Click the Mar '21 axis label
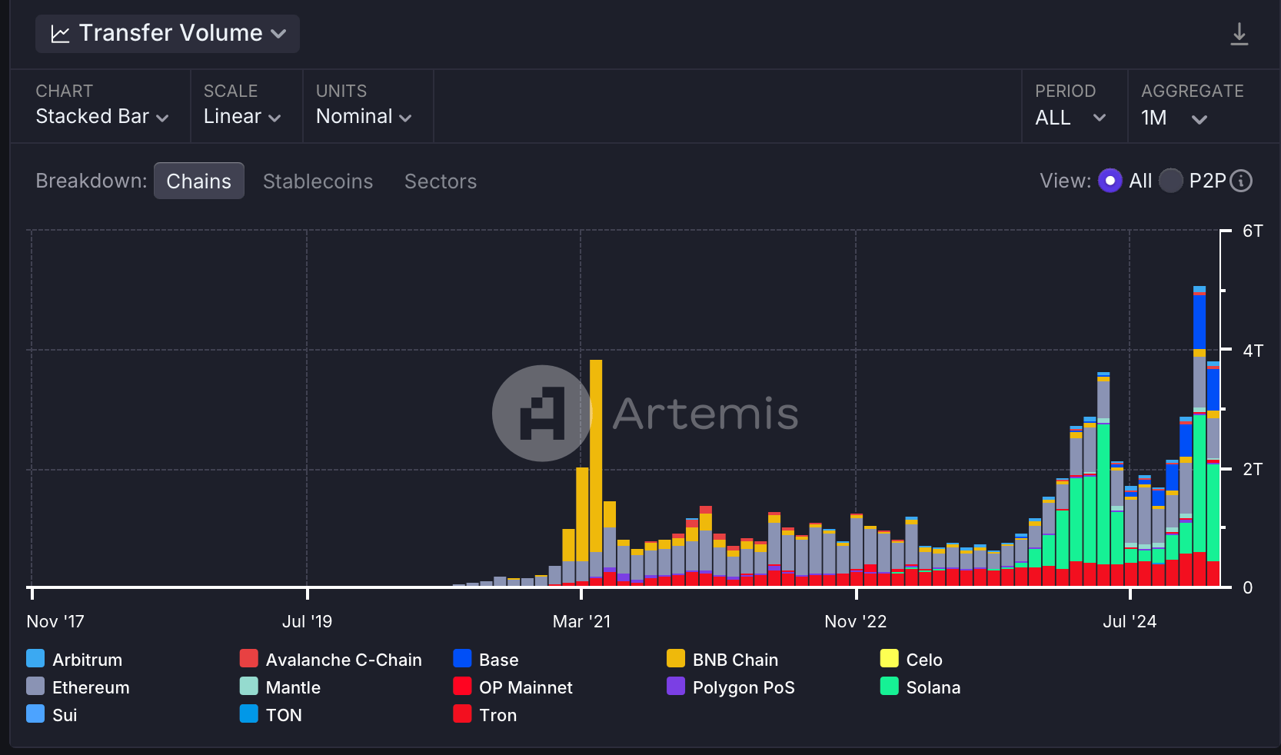1281x755 pixels. coord(581,621)
